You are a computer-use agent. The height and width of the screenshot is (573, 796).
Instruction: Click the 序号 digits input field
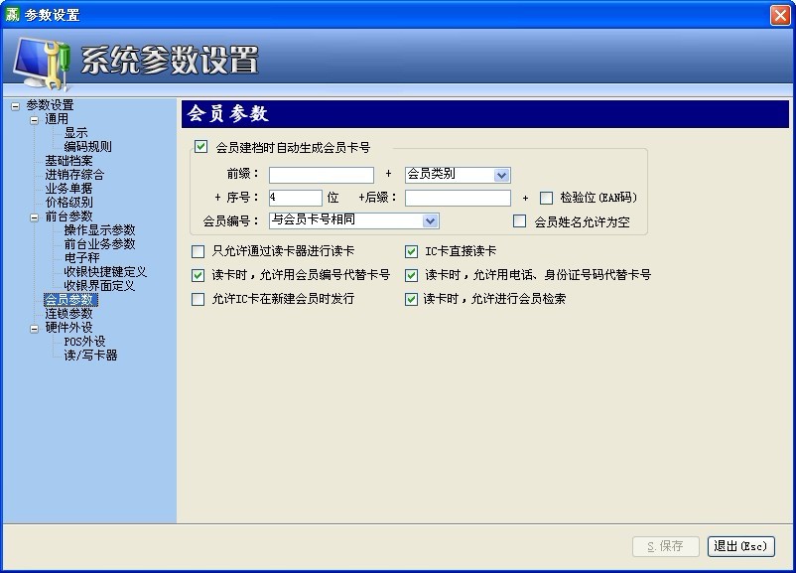296,198
